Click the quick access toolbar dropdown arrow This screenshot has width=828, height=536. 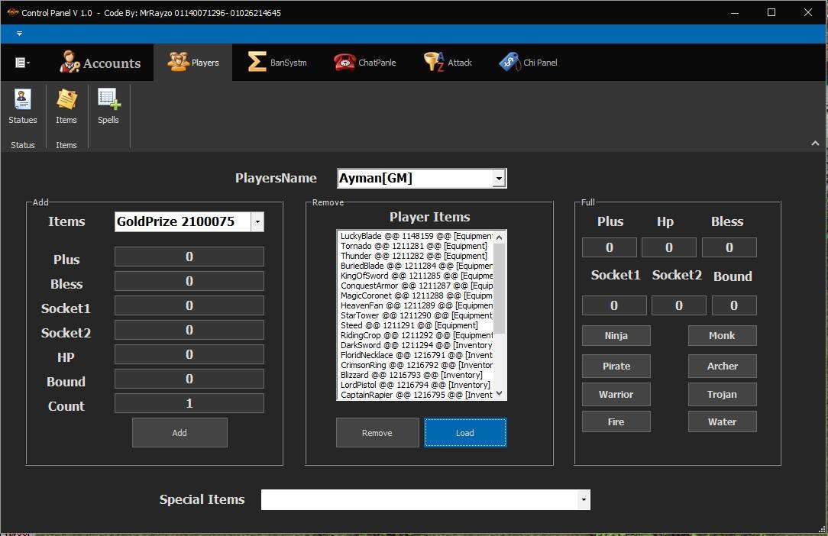pos(20,34)
